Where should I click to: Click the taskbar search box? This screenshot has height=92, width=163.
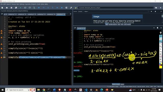(20, 90)
